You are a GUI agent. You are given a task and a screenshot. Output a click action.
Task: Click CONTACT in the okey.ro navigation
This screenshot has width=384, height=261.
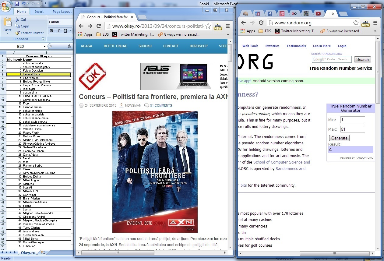(171, 46)
